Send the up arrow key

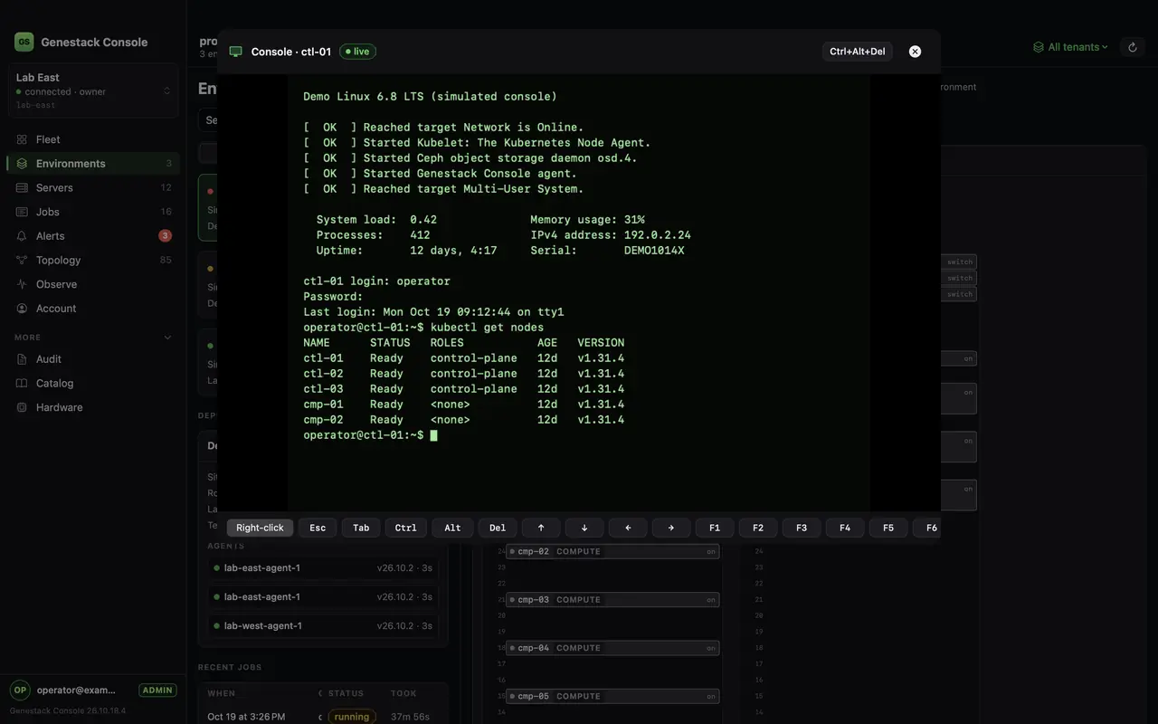[541, 528]
